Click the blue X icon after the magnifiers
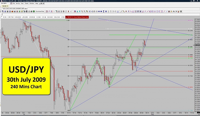 [x=89, y=12]
